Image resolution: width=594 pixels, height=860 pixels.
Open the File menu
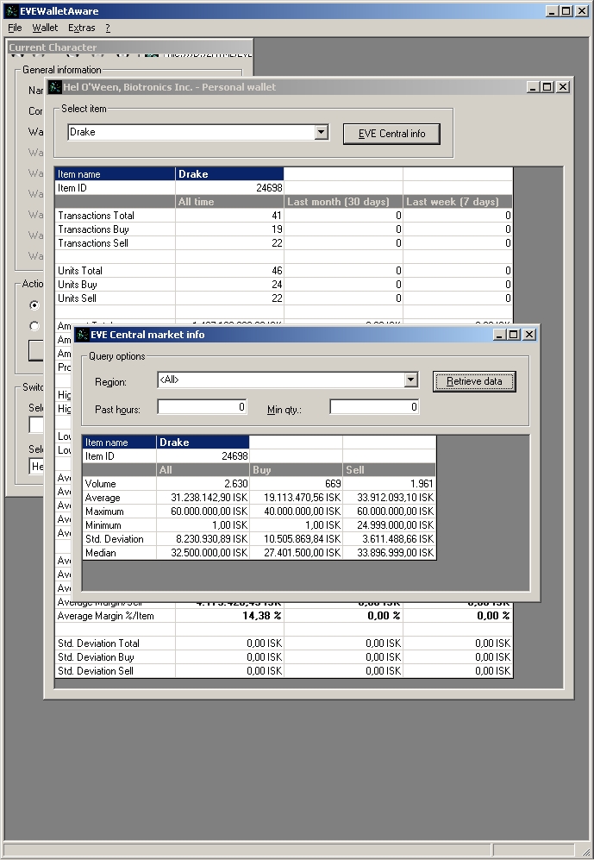[x=15, y=28]
